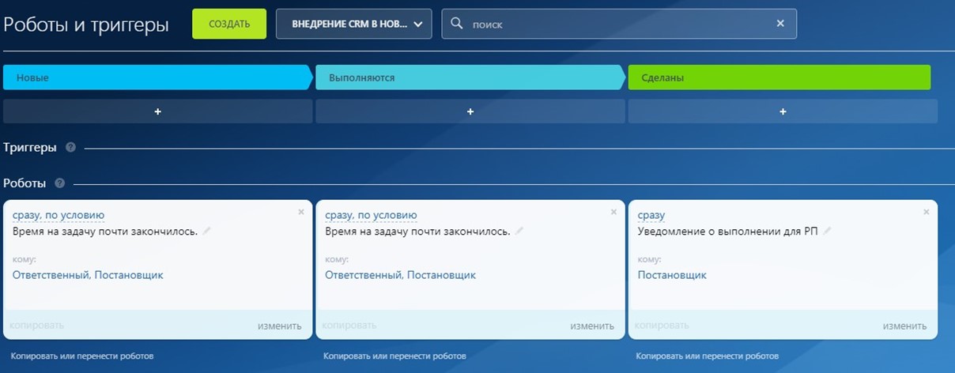Click Ответственный, Постановщик in the Выполняются card
This screenshot has width=955, height=373.
coord(401,275)
